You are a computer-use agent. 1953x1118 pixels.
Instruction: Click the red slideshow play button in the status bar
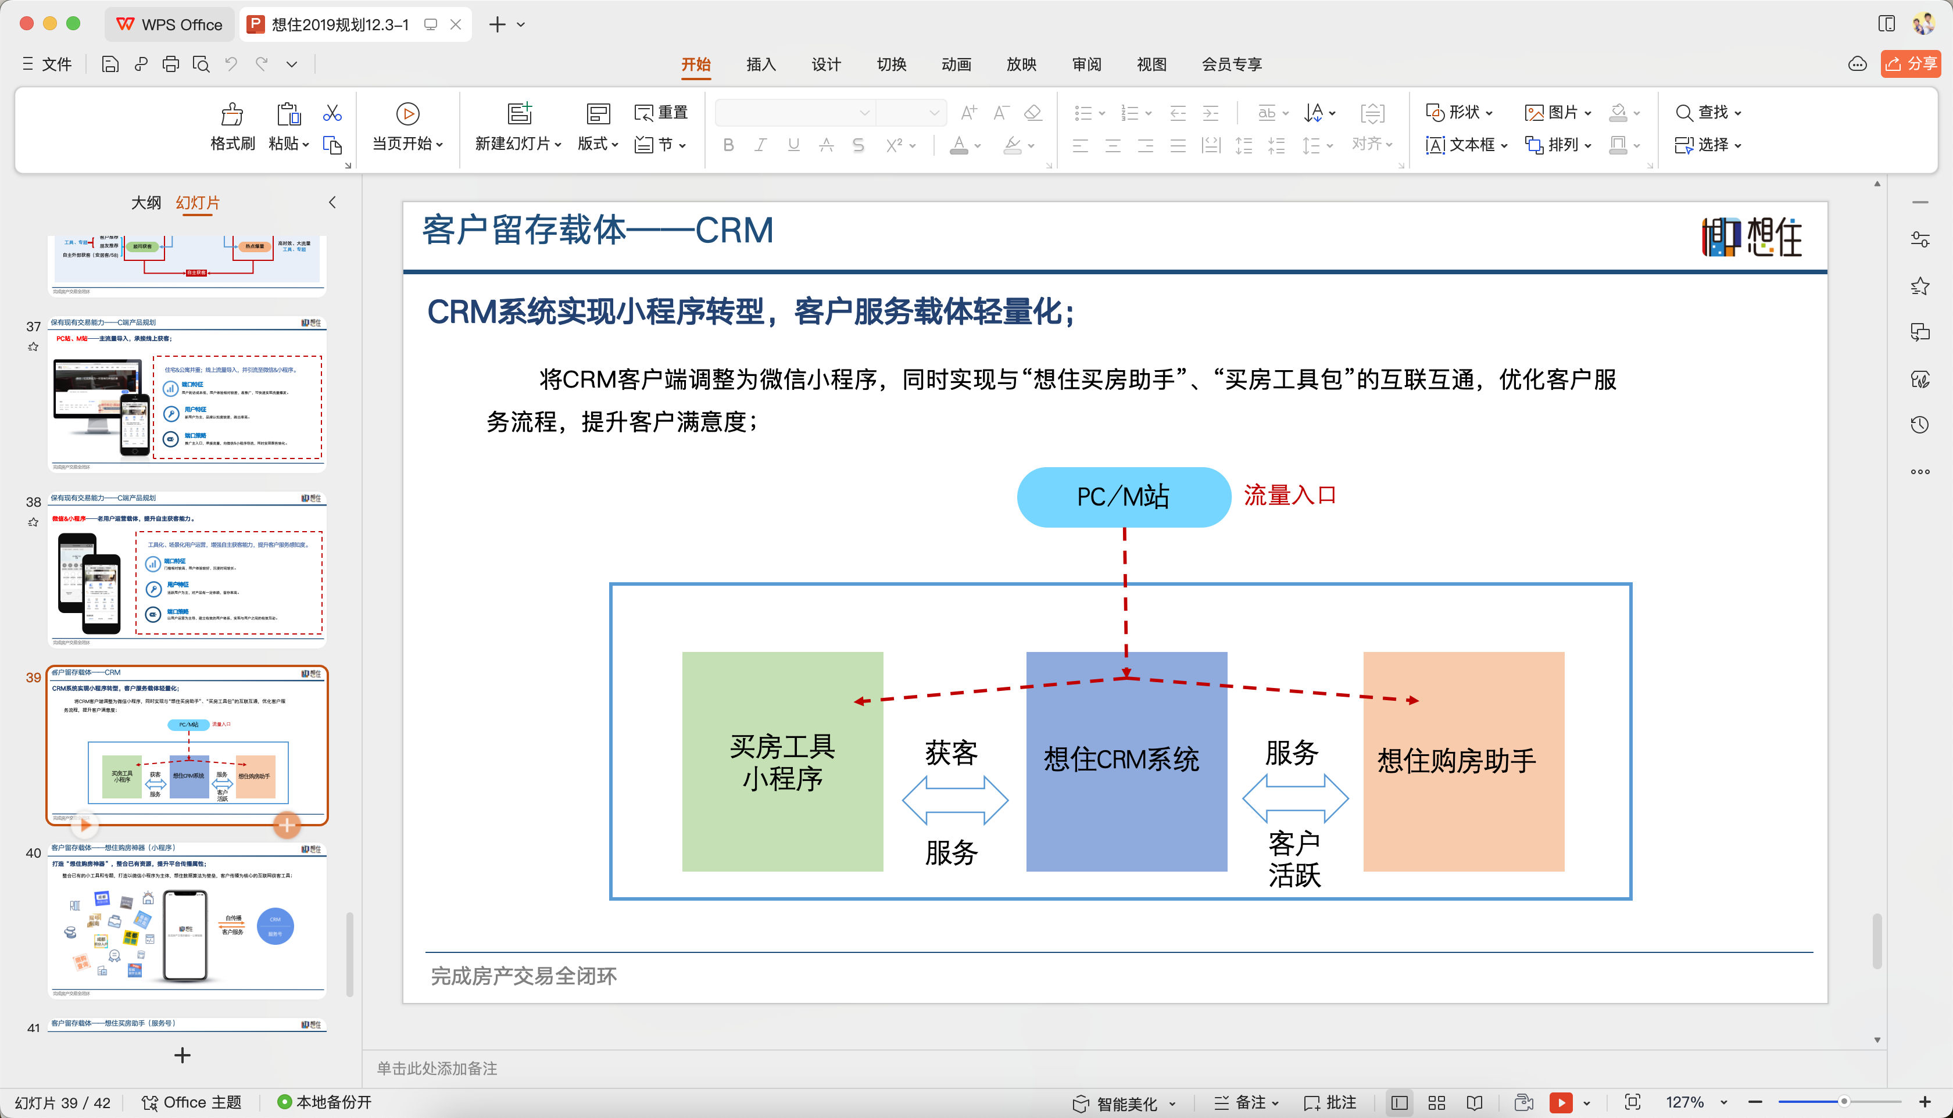click(x=1561, y=1103)
